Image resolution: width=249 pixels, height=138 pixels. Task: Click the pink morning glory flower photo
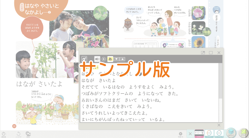(198, 13)
